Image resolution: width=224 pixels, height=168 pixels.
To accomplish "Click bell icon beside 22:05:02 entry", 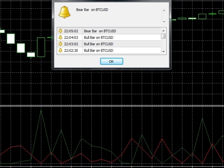I will click(61, 31).
